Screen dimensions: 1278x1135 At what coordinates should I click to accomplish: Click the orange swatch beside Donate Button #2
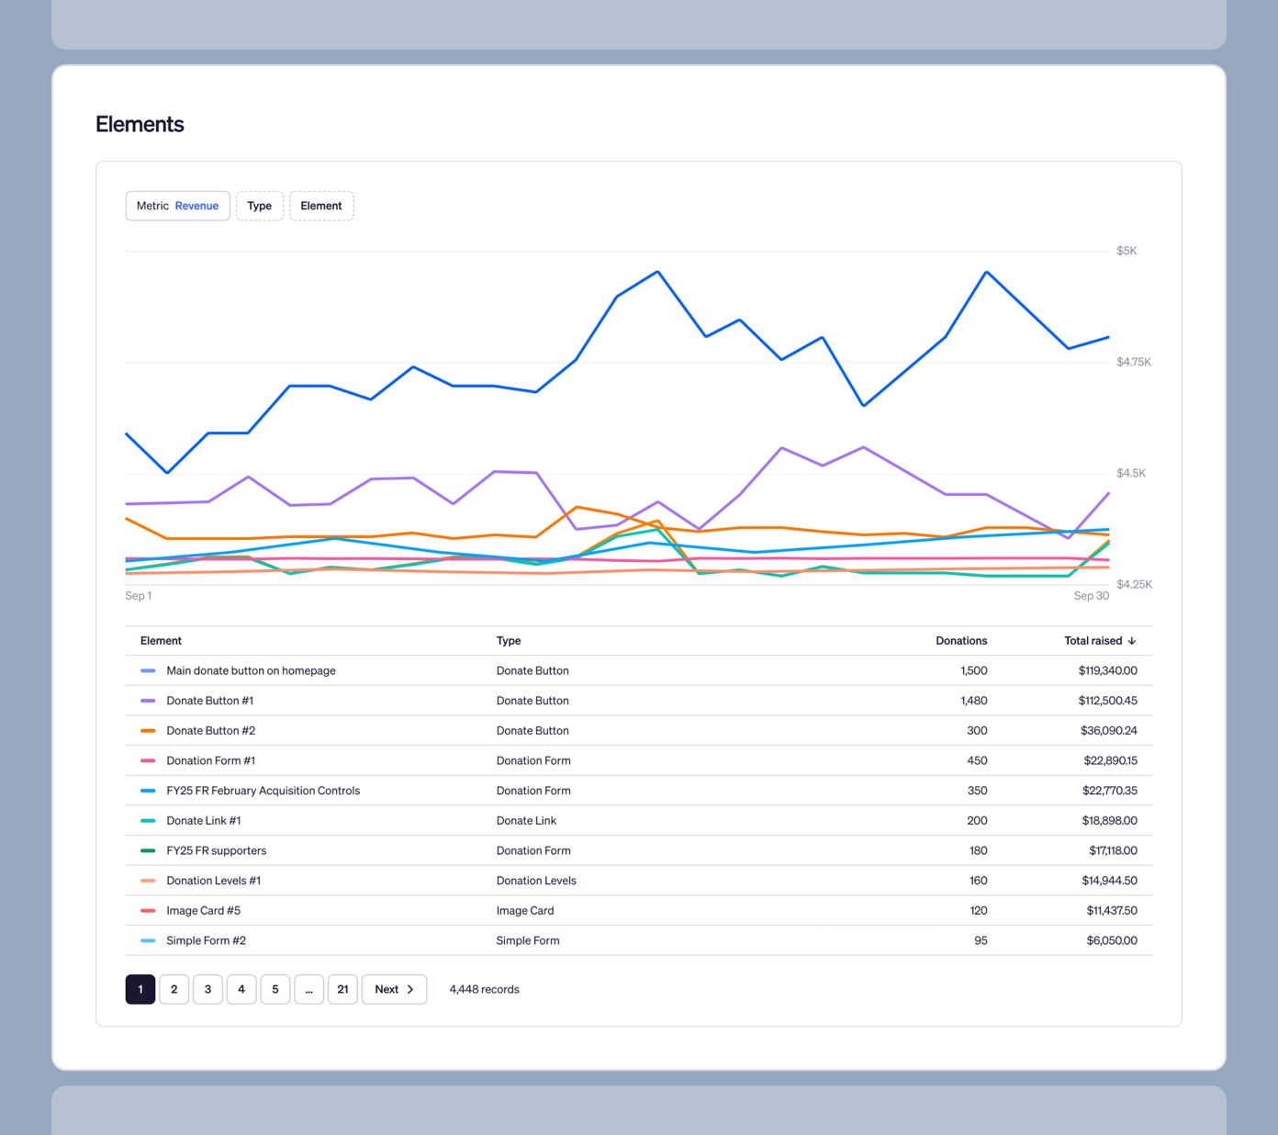pos(148,731)
